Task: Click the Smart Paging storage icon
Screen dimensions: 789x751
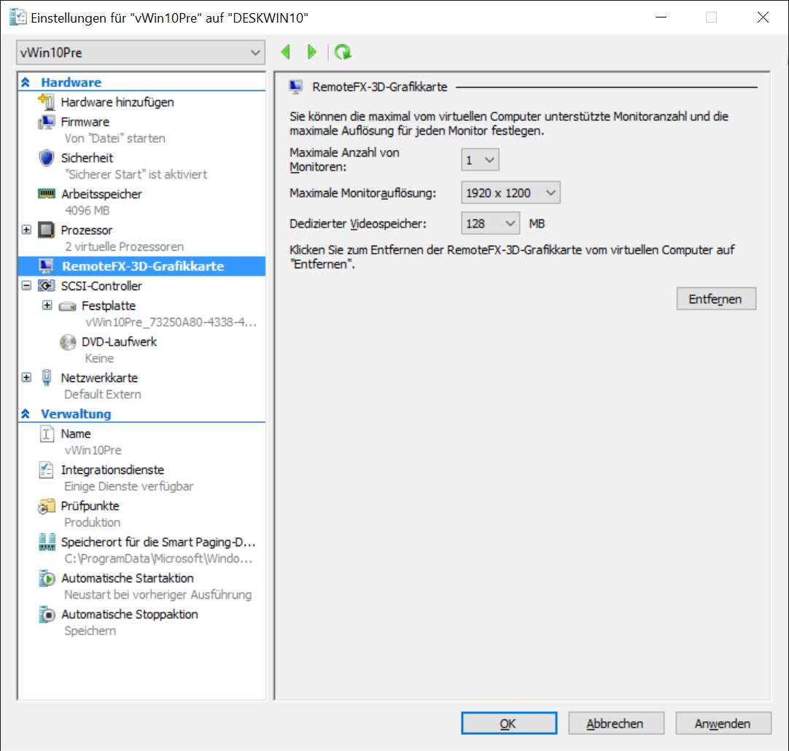Action: point(47,542)
